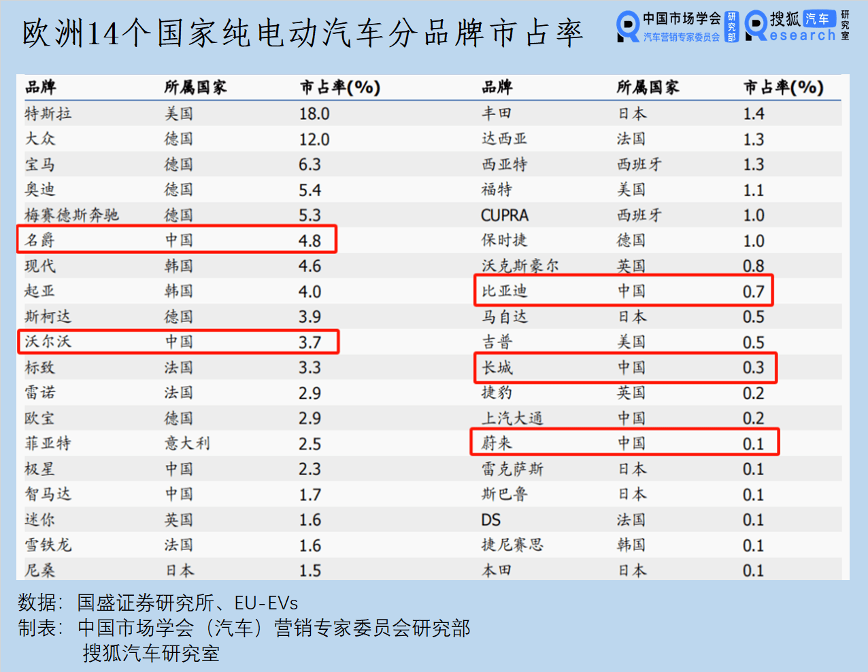Click the brand cell 本田
This screenshot has width=868, height=672.
(497, 570)
